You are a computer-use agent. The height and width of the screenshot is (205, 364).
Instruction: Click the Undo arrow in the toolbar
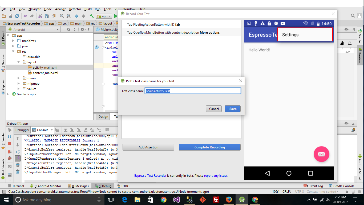(x=25, y=16)
